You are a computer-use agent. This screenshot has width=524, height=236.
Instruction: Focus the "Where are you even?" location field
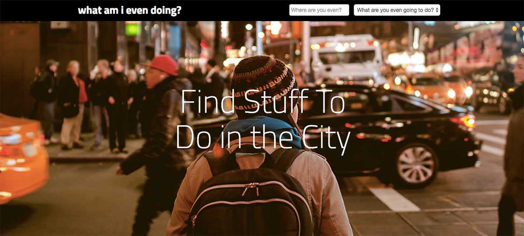coord(319,10)
